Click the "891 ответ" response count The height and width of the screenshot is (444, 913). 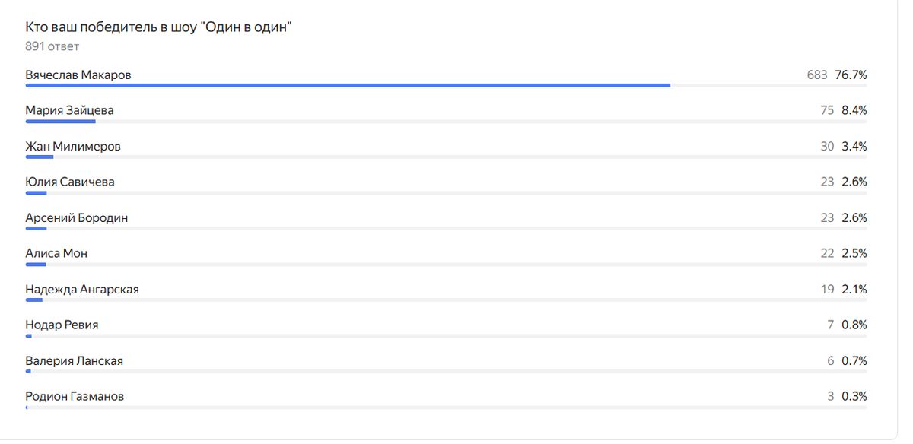coord(52,46)
